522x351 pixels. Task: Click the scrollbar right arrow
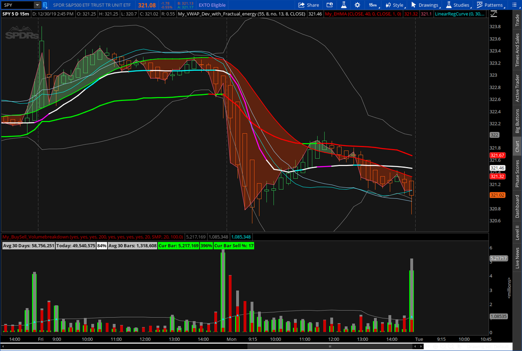click(x=421, y=346)
